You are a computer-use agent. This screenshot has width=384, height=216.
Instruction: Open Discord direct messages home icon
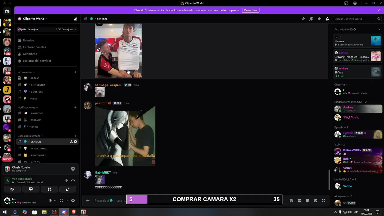tap(7, 11)
